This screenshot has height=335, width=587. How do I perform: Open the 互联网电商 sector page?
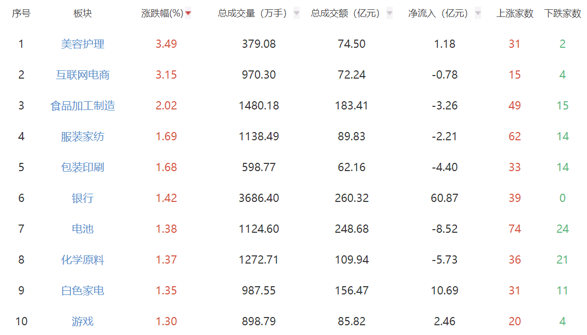82,75
